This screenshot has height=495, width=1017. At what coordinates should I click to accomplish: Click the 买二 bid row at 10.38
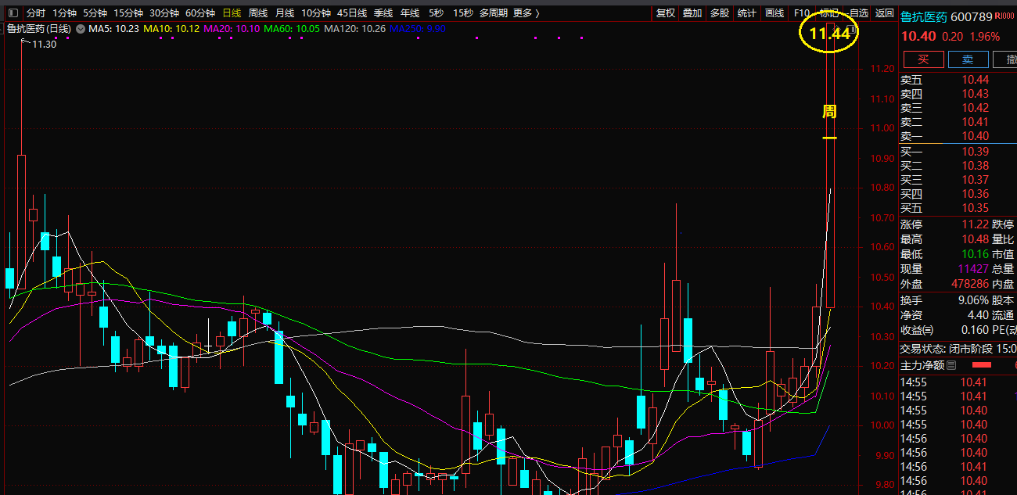click(958, 166)
